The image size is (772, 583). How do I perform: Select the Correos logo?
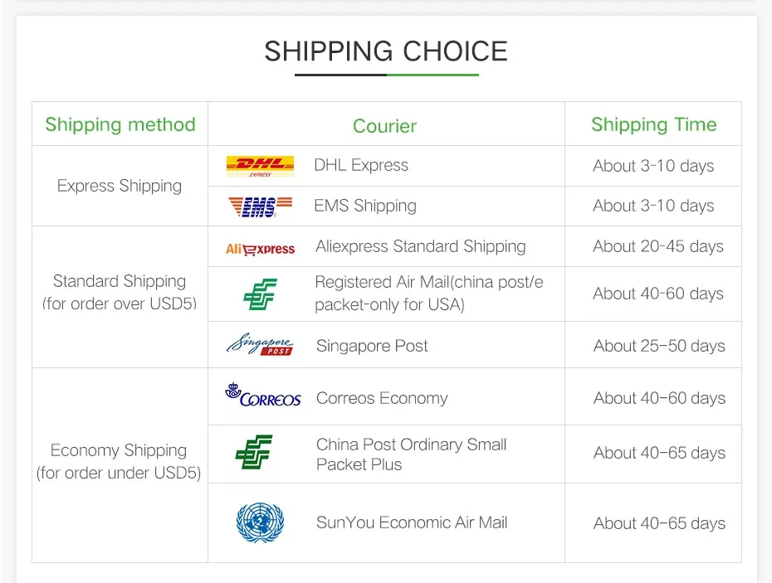[x=262, y=395]
